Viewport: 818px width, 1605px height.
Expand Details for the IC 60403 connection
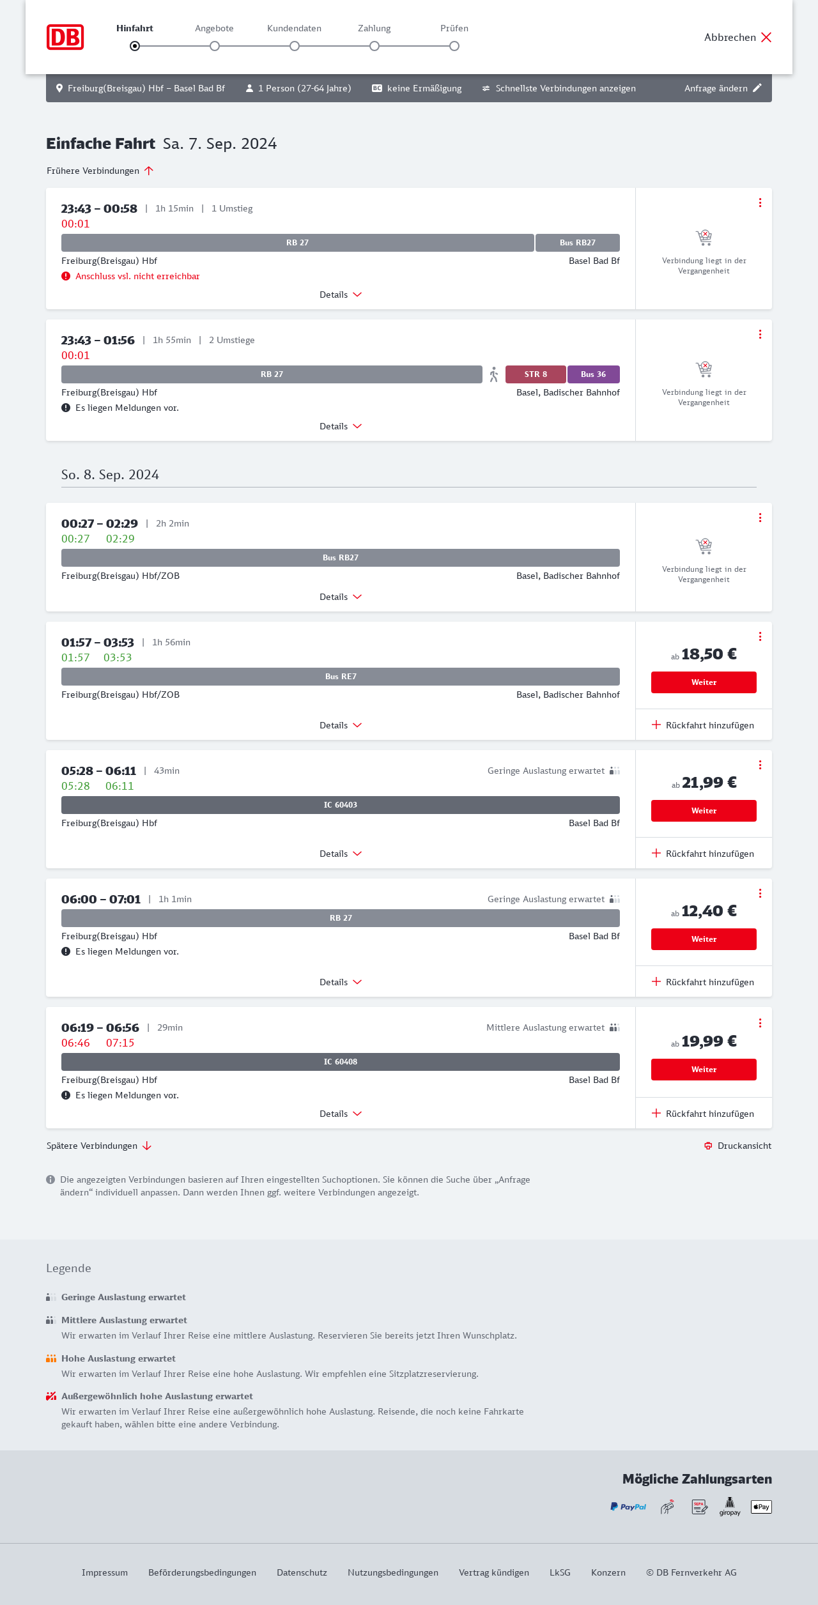341,854
